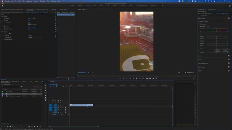The image size is (232, 130).
Task: Create an ellipse mask under Opacity
Action: click(x=5, y=34)
